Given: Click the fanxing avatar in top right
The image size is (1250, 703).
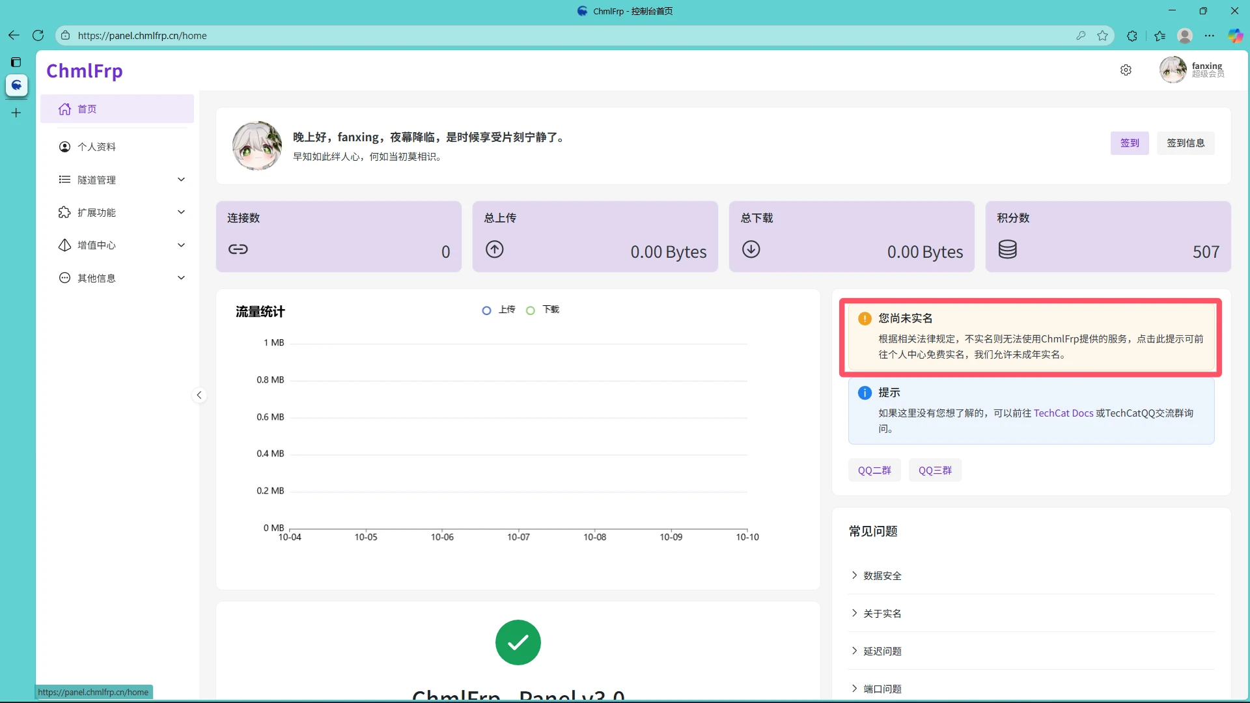Looking at the screenshot, I should [1173, 70].
